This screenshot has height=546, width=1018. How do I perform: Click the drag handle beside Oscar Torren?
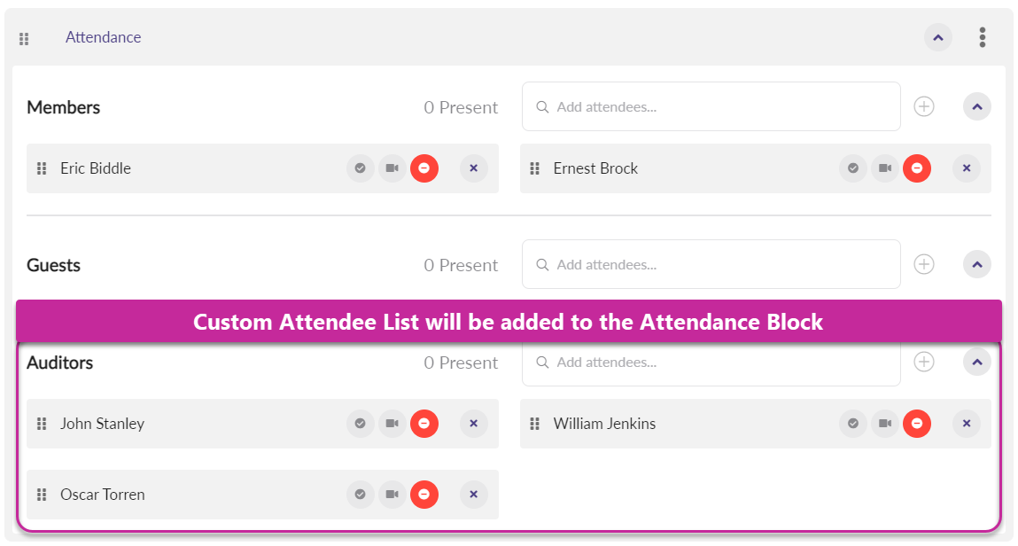(x=42, y=495)
